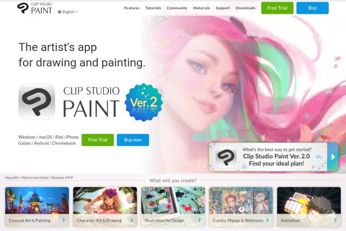This screenshot has height=231, width=346.
Task: Expand the Comics, Manga & Webtoons arrow
Action: [268, 220]
